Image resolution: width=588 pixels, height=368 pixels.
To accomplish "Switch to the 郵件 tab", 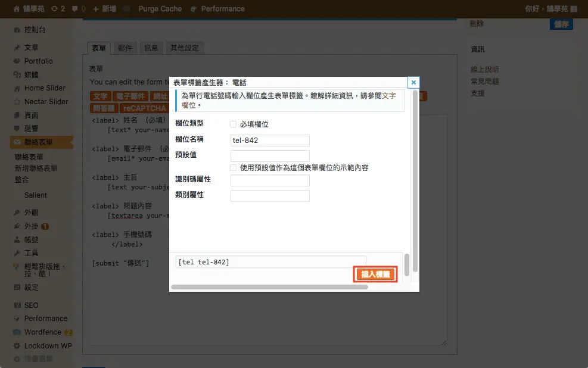I will [125, 48].
